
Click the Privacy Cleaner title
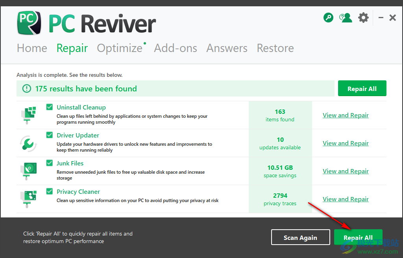[x=78, y=192]
